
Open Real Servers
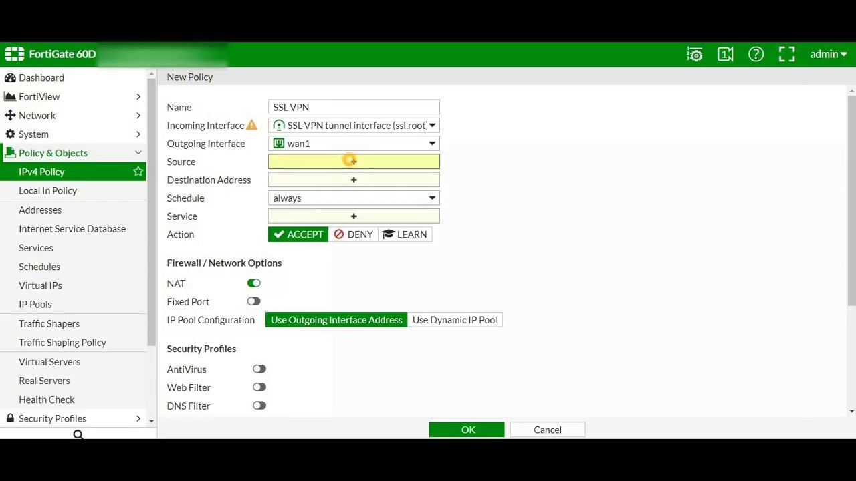click(x=44, y=380)
